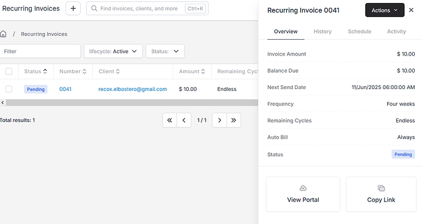Click the plus icon to add recurring invoice
The image size is (422, 224).
pos(73,9)
